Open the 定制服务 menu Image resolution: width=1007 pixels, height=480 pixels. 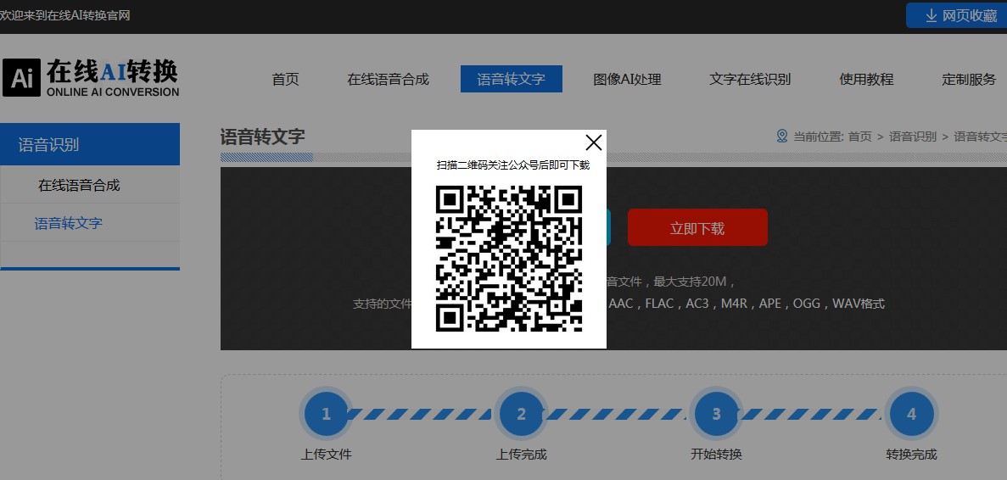pos(969,80)
